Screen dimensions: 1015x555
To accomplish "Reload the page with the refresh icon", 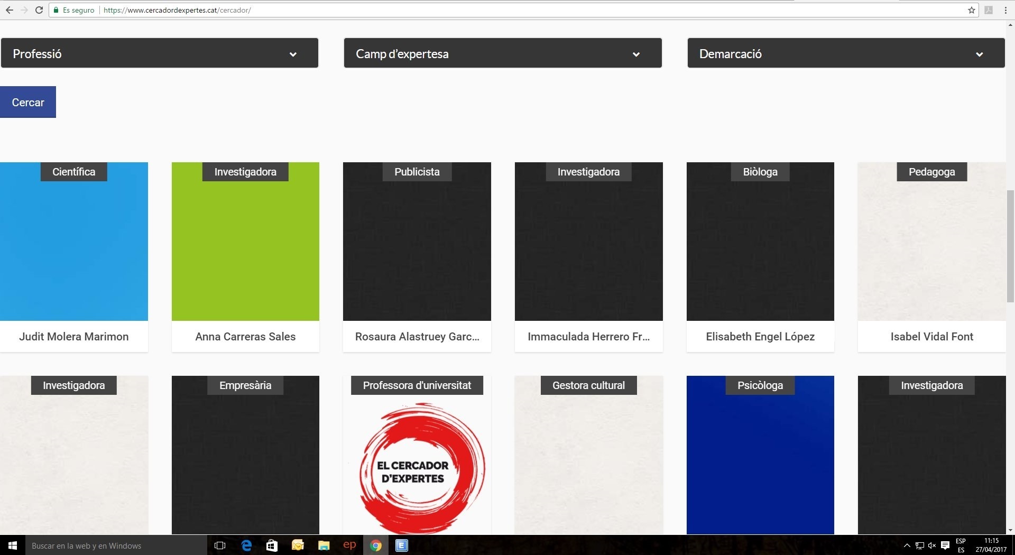I will pos(39,10).
